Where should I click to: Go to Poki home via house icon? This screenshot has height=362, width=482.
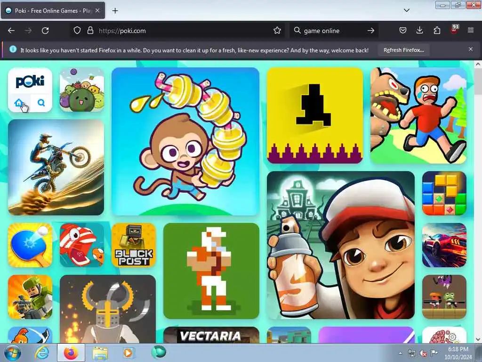point(19,103)
